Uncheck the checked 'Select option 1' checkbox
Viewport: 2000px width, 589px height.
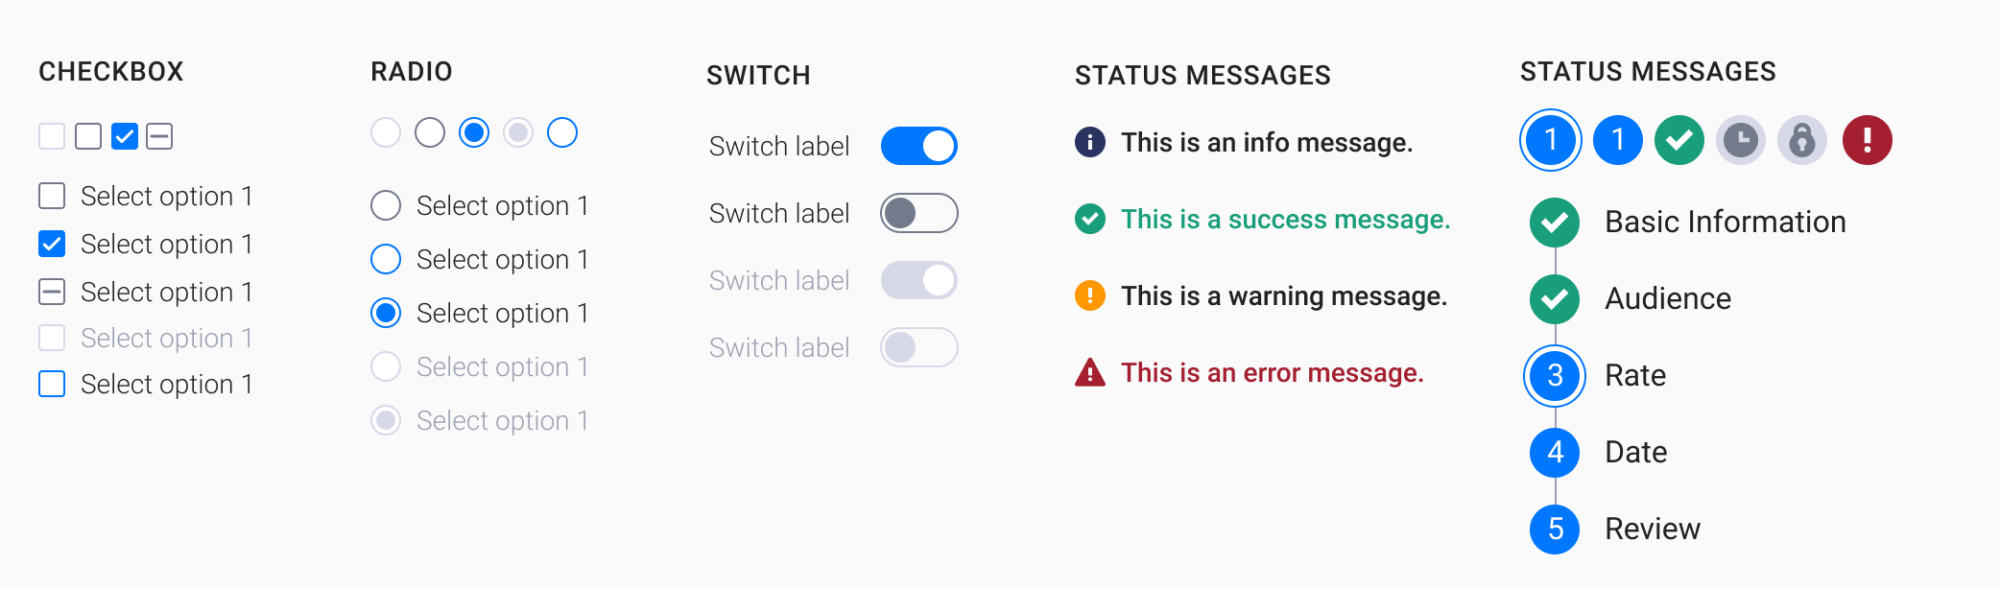[x=52, y=244]
